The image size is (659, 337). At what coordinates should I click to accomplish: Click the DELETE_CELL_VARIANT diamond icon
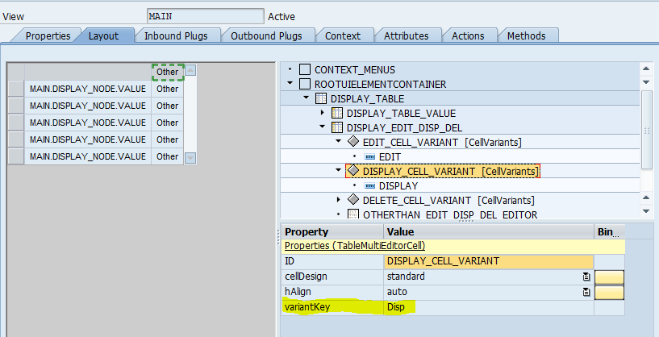pos(353,200)
